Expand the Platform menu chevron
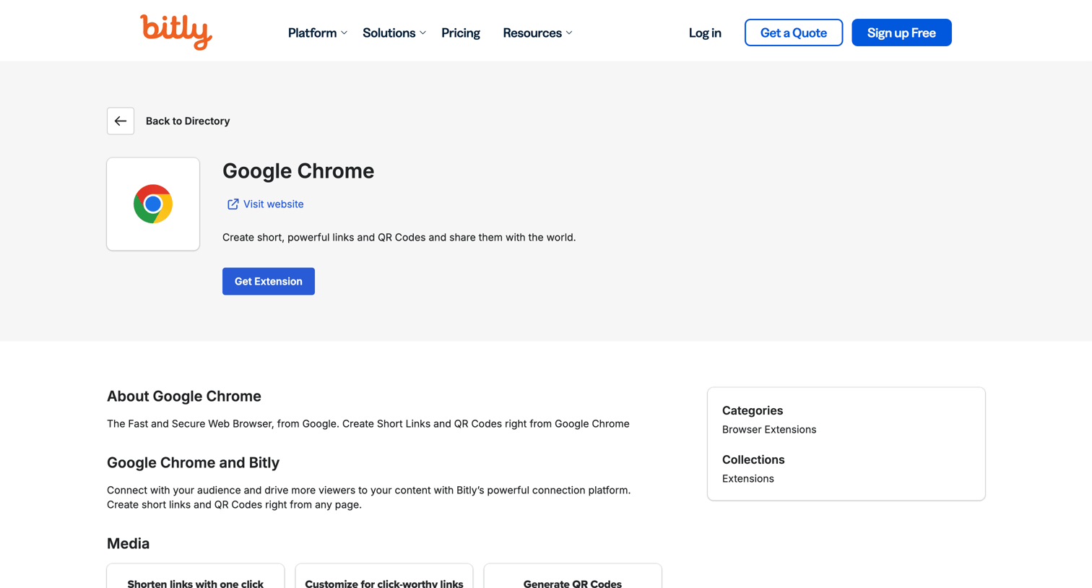 coord(344,33)
